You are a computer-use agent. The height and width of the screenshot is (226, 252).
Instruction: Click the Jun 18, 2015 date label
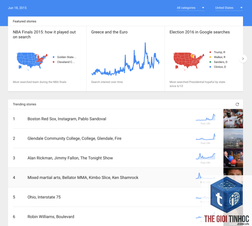tap(17, 8)
